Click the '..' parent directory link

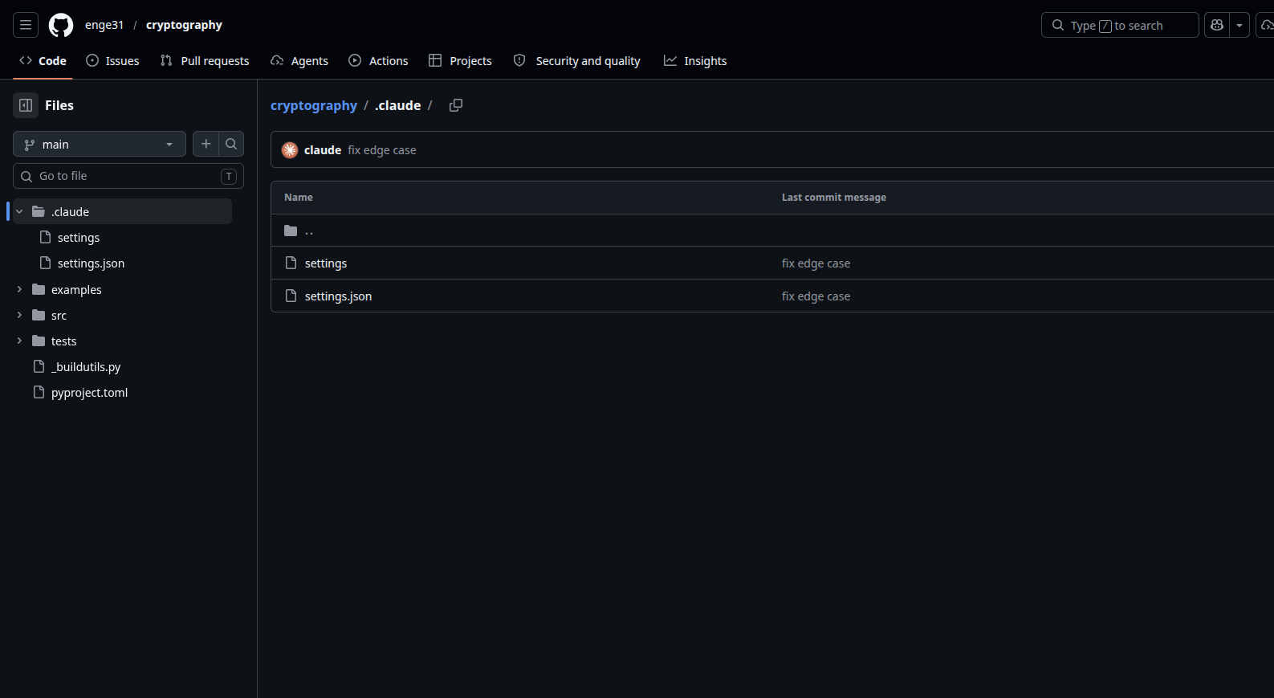(x=309, y=231)
